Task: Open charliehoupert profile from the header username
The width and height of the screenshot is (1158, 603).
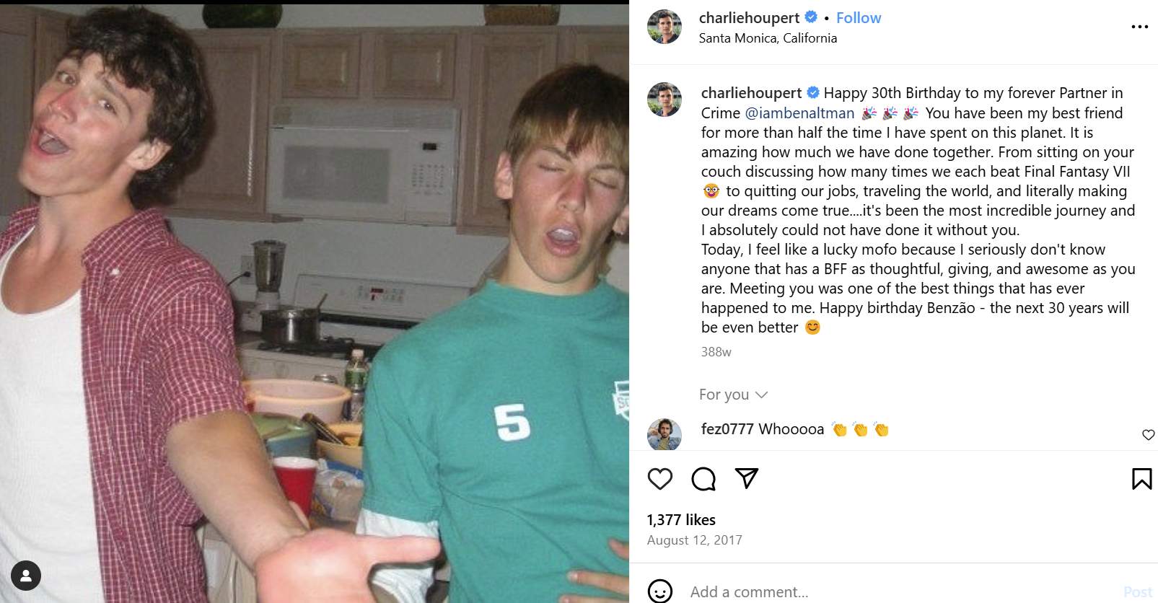Action: 750,18
